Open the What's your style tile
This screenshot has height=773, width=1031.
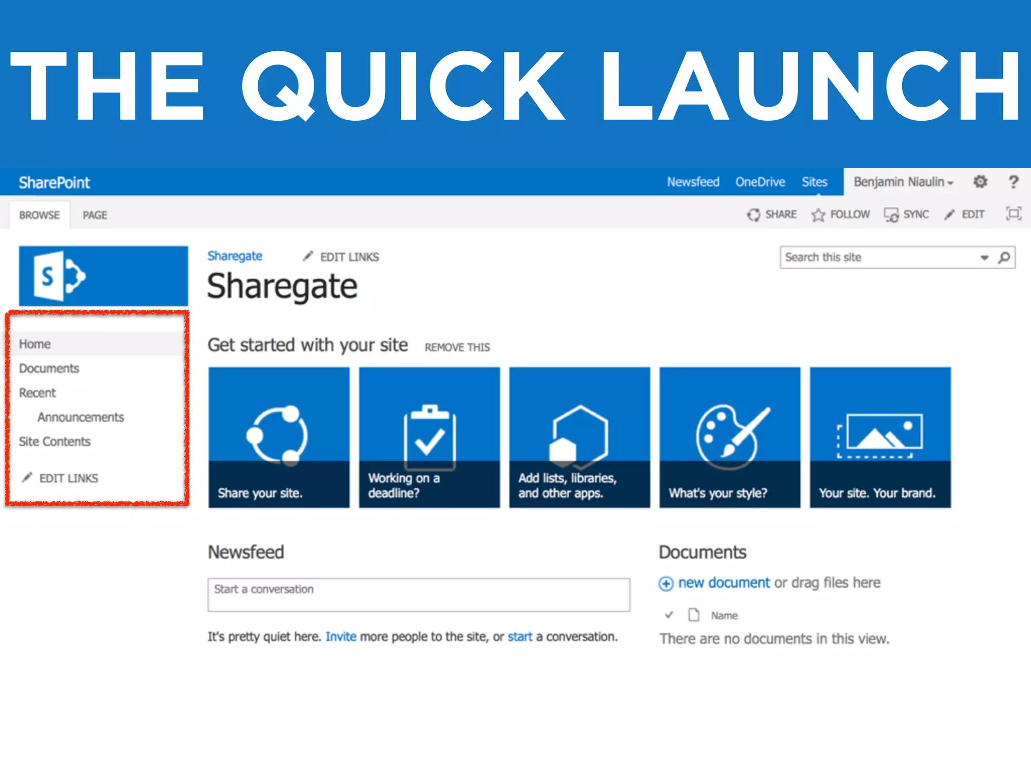click(x=730, y=437)
